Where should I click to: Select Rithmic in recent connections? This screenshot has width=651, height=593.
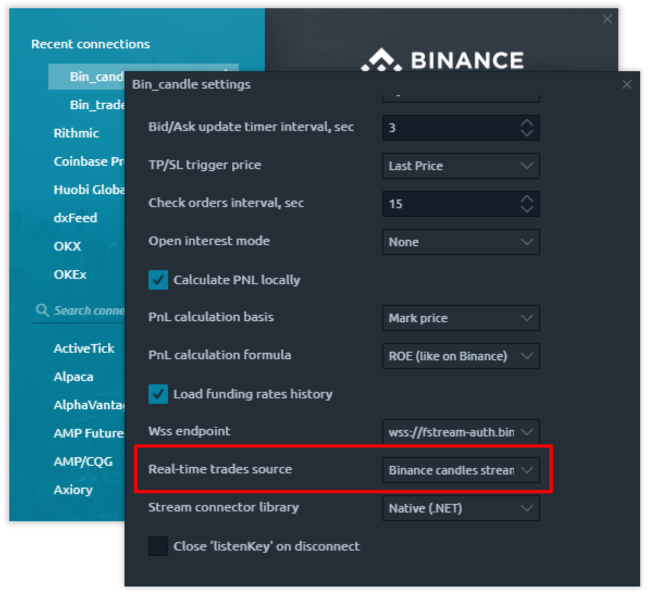(x=76, y=133)
